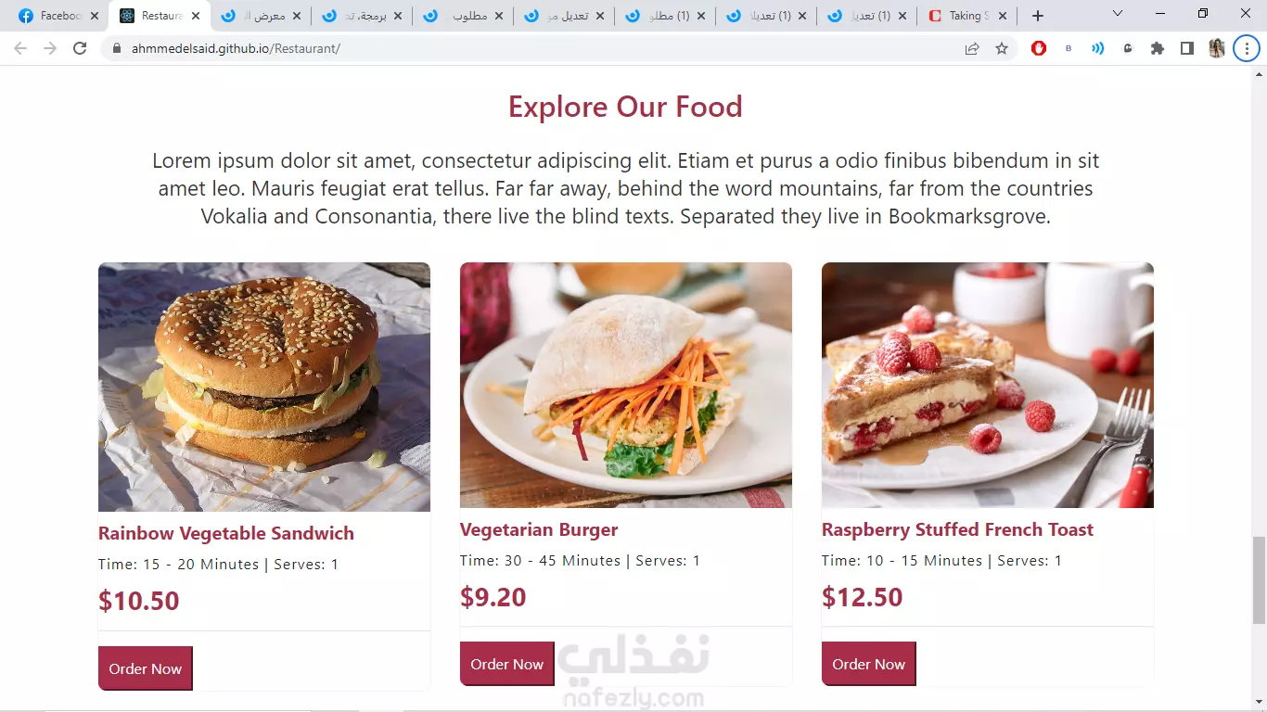Bookmark this page with the star icon
Screen dimensions: 1267x712
point(1002,48)
